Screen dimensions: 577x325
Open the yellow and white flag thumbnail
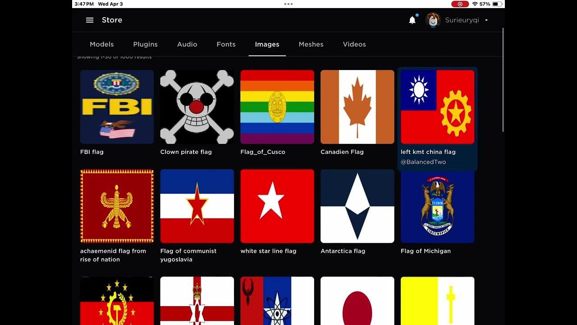[437, 301]
